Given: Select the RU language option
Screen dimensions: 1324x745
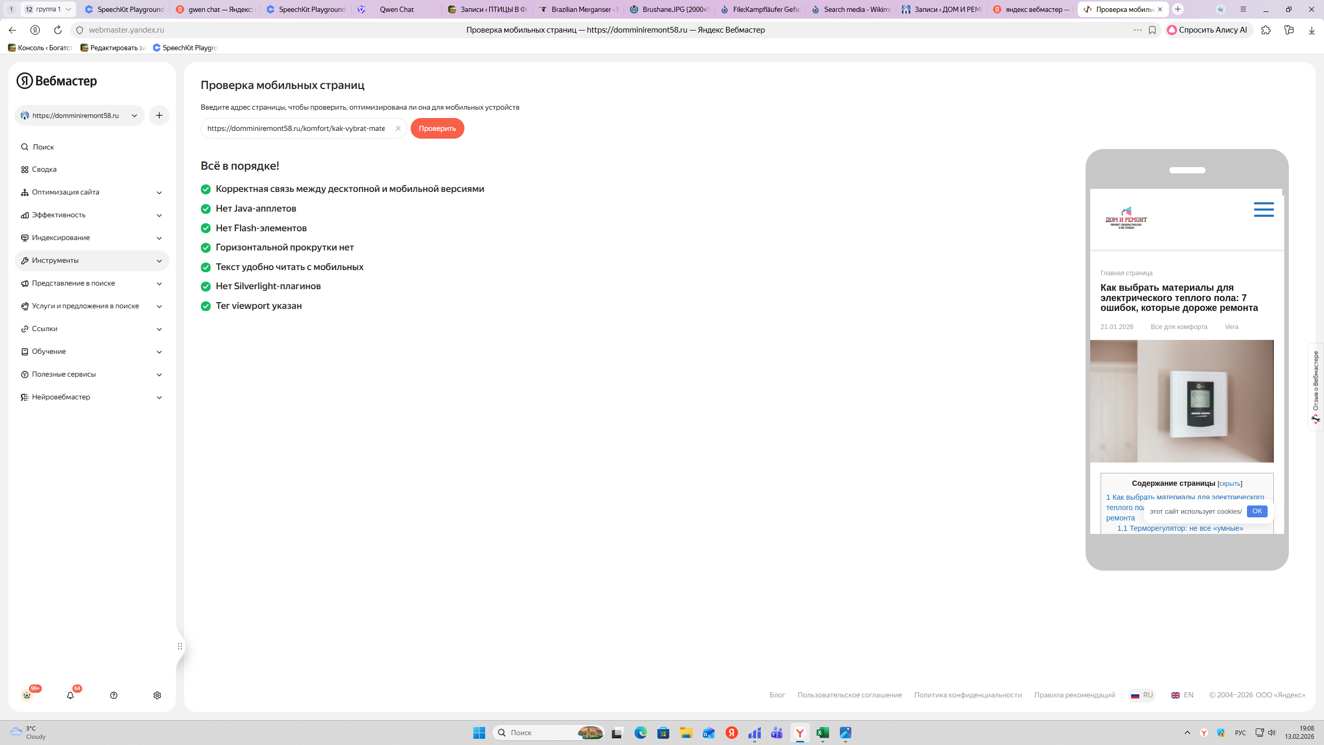Looking at the screenshot, I should 1142,695.
